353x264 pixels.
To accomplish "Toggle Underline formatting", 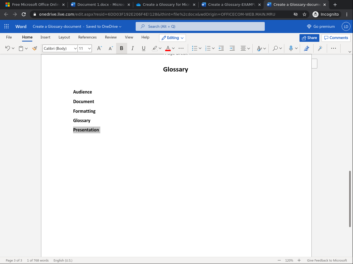I will (x=143, y=48).
